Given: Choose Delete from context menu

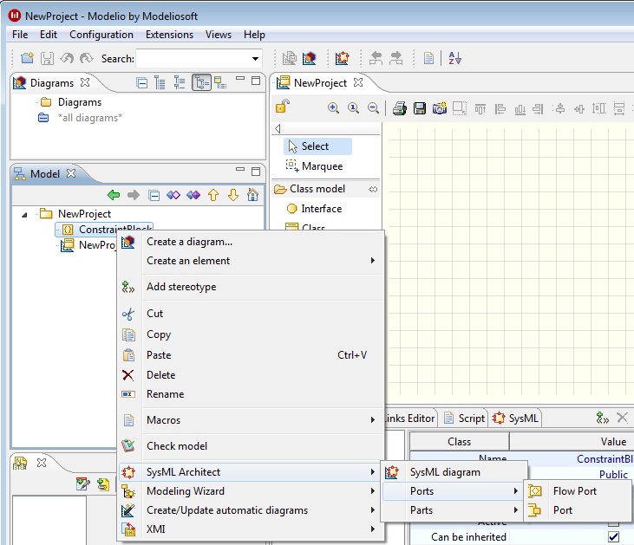Looking at the screenshot, I should coord(251,375).
